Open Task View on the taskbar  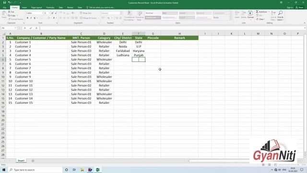coord(74,170)
